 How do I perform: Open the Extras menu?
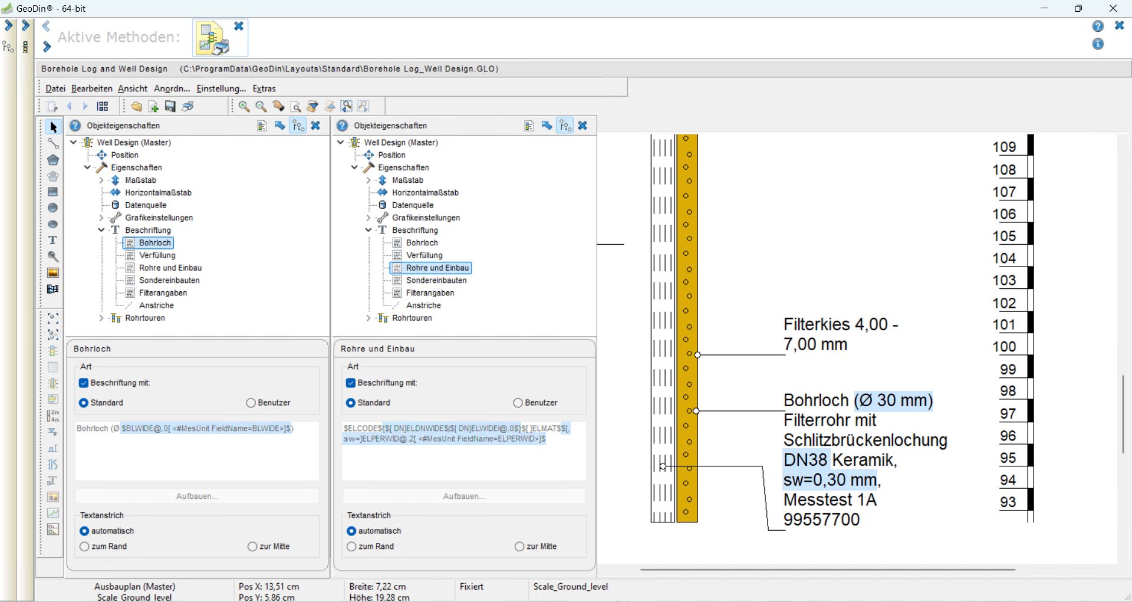point(264,88)
